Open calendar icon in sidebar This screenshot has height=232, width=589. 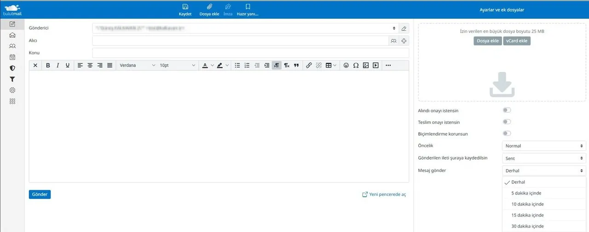point(12,57)
